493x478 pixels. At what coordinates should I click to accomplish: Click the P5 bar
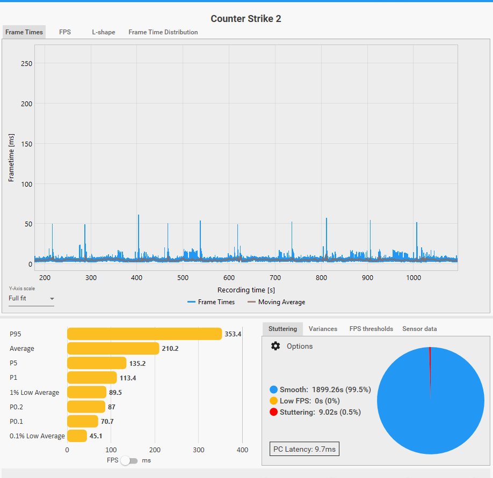pyautogui.click(x=97, y=363)
